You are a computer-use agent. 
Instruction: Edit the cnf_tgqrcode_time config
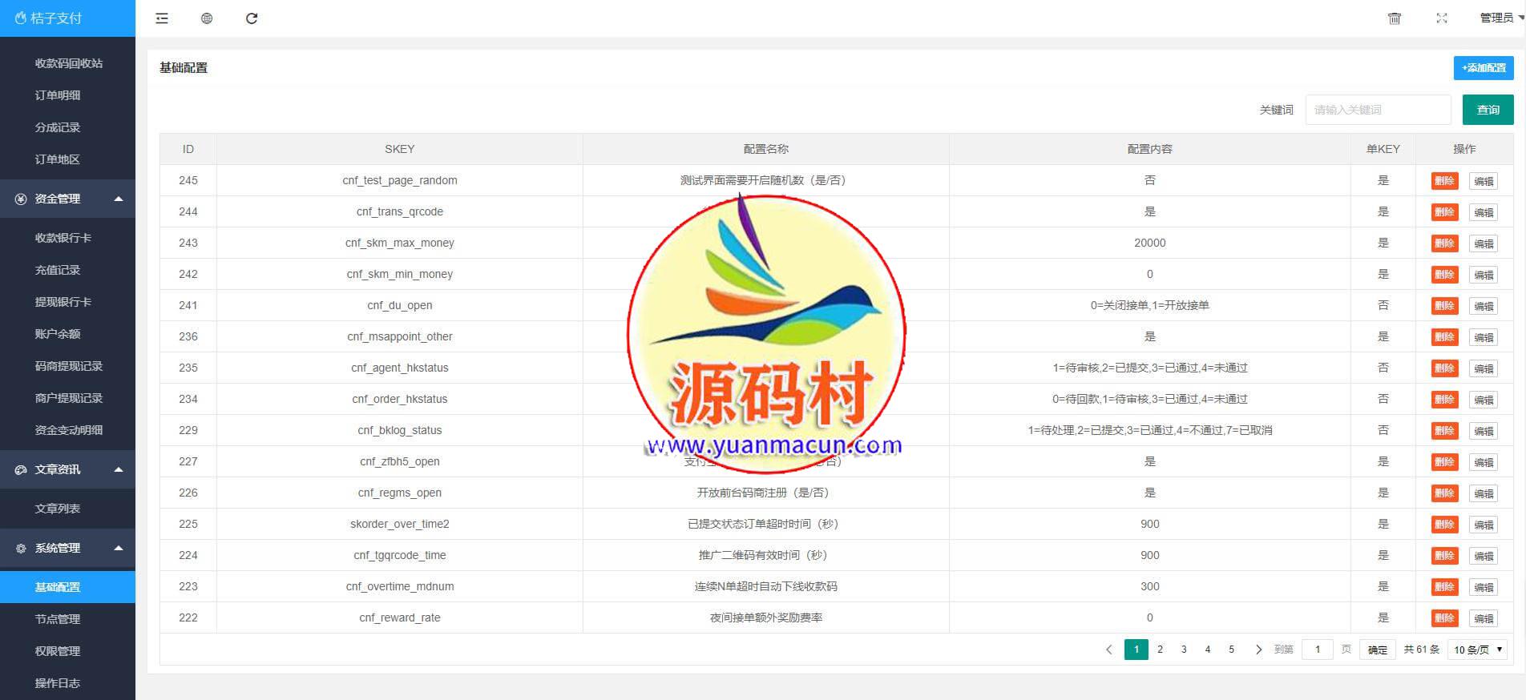point(1484,556)
